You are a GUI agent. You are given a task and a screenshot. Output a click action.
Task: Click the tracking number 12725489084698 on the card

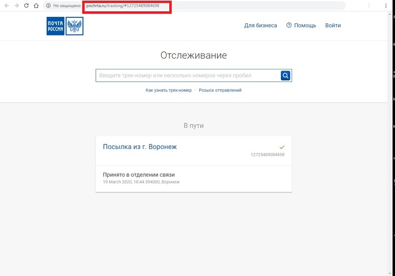pyautogui.click(x=267, y=155)
